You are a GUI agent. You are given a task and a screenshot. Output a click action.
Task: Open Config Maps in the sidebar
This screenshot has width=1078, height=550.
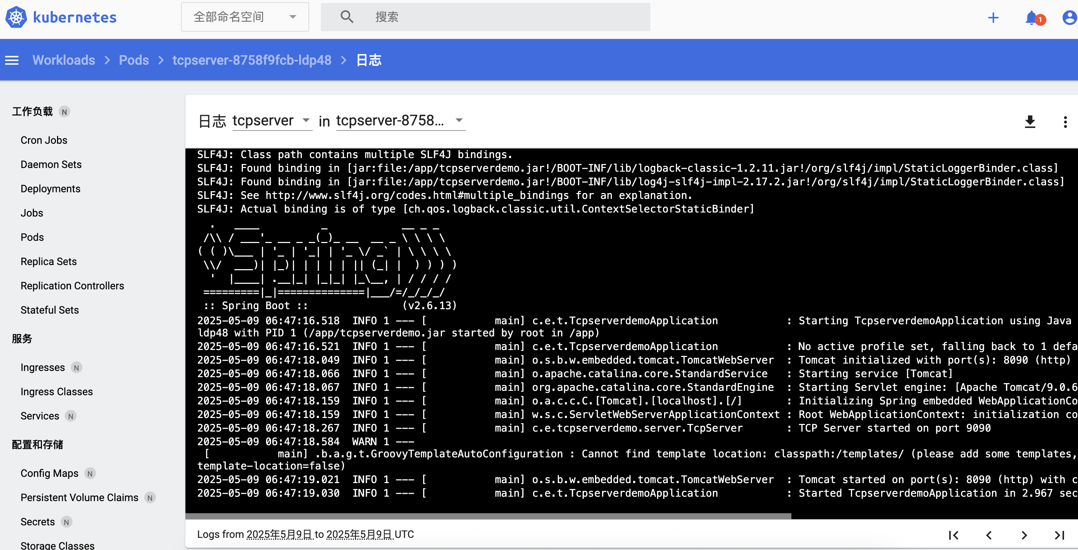49,473
